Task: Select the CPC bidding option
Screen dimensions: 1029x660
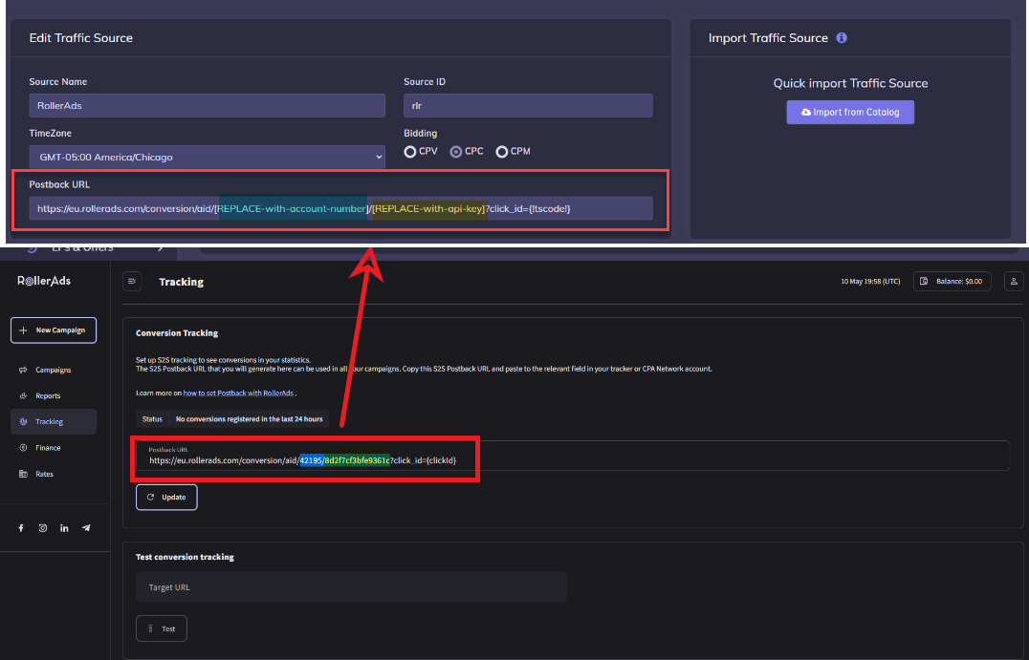Action: pyautogui.click(x=455, y=152)
